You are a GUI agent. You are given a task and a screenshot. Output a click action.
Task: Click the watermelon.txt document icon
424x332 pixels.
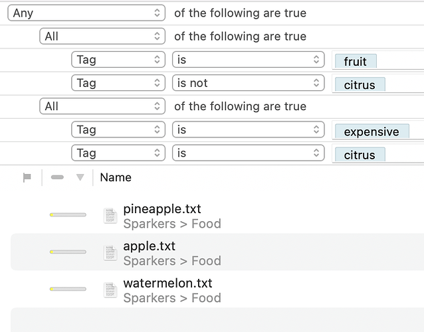pos(110,290)
